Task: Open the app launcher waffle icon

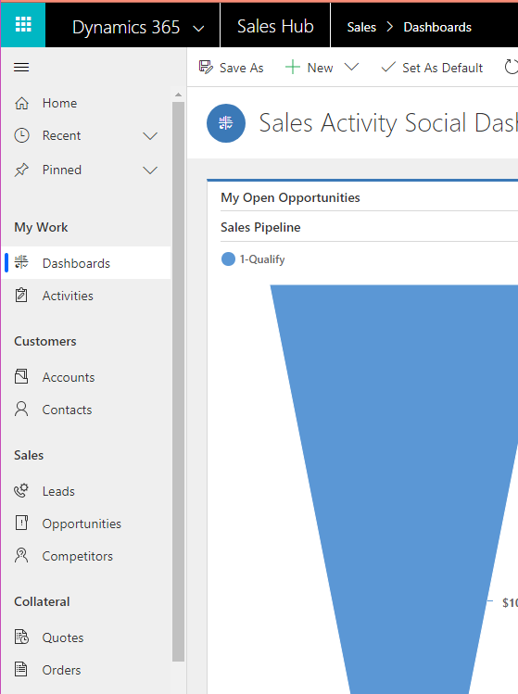Action: [x=23, y=25]
